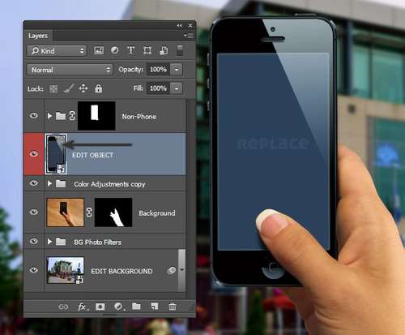Image resolution: width=405 pixels, height=335 pixels.
Task: Filter for adjustment layers icon
Action: 115,50
